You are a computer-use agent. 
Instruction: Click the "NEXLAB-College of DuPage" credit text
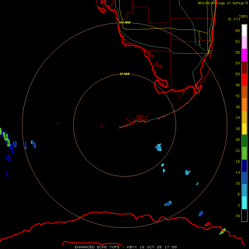(x=221, y=3)
